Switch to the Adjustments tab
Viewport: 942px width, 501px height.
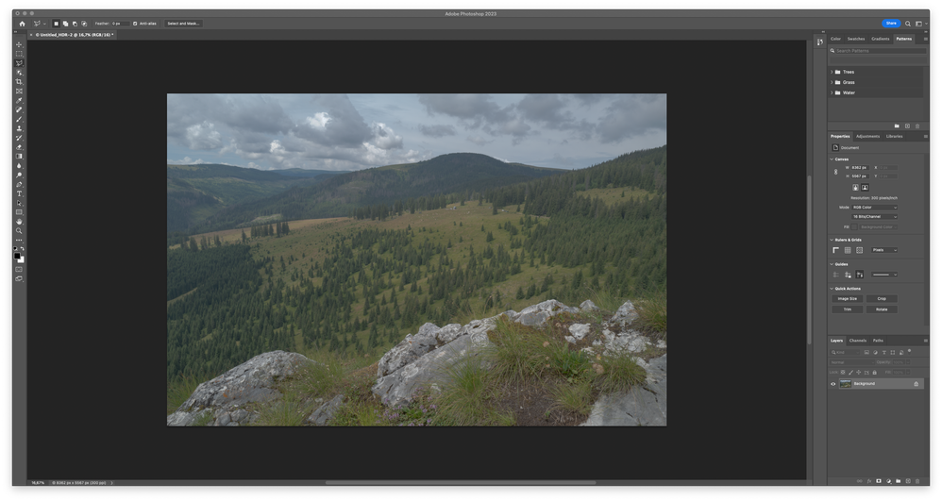[x=868, y=137]
